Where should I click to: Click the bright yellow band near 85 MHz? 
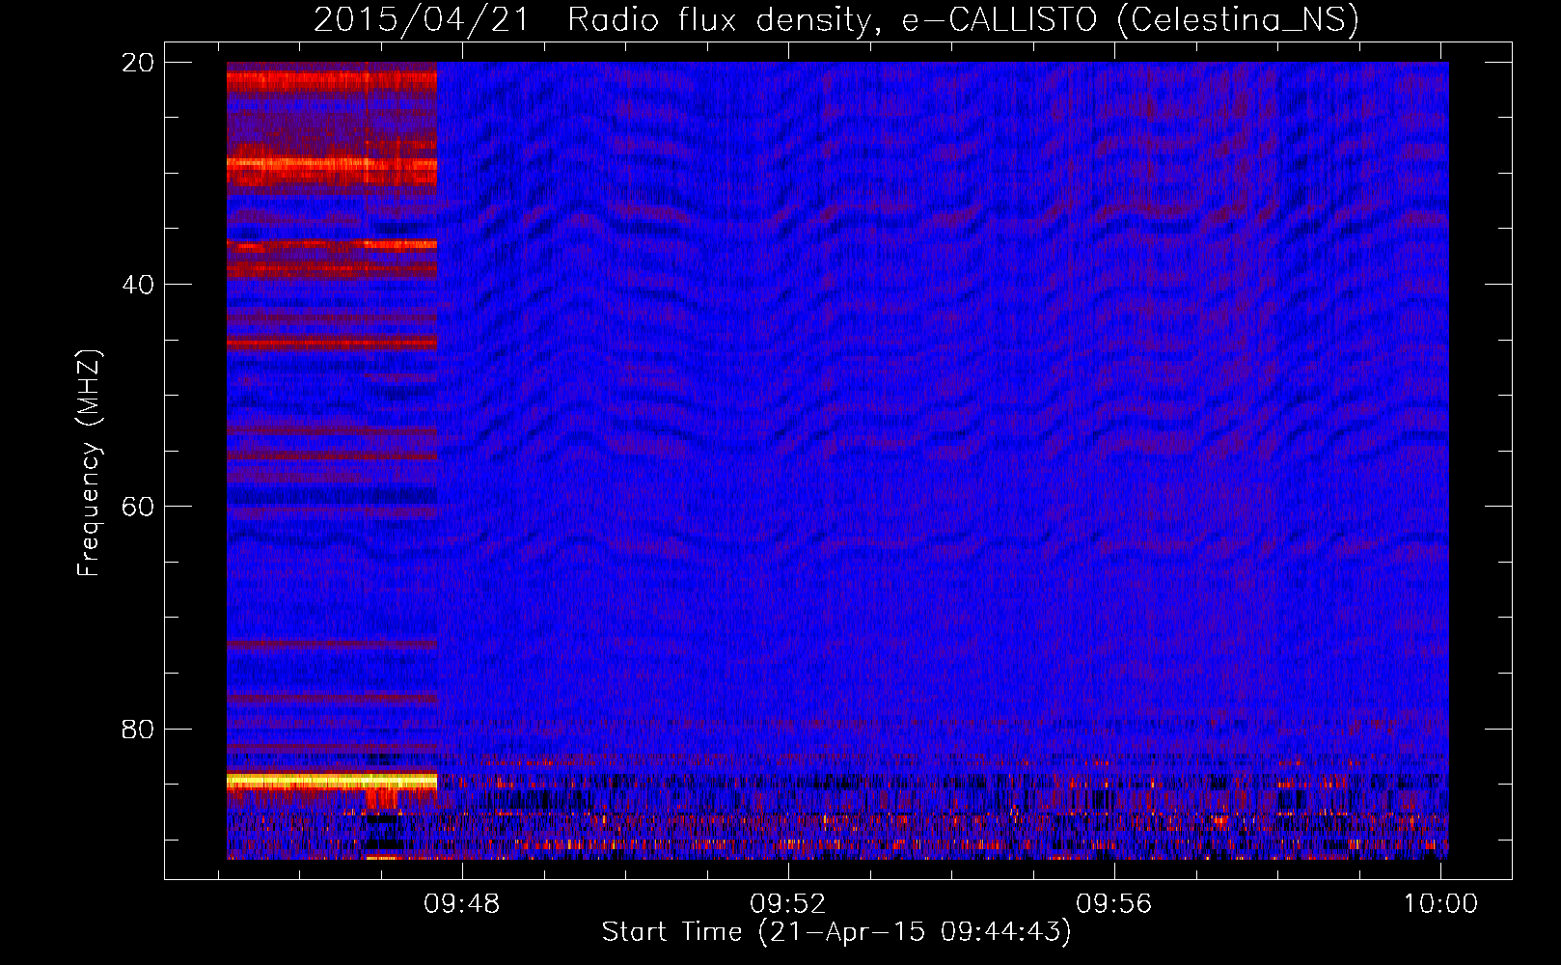(332, 780)
